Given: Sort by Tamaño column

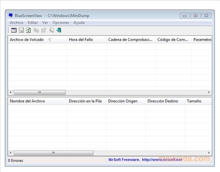Looking at the screenshot, I should [x=198, y=101].
